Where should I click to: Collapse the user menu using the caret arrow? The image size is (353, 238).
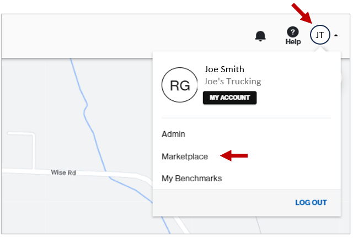(x=336, y=35)
